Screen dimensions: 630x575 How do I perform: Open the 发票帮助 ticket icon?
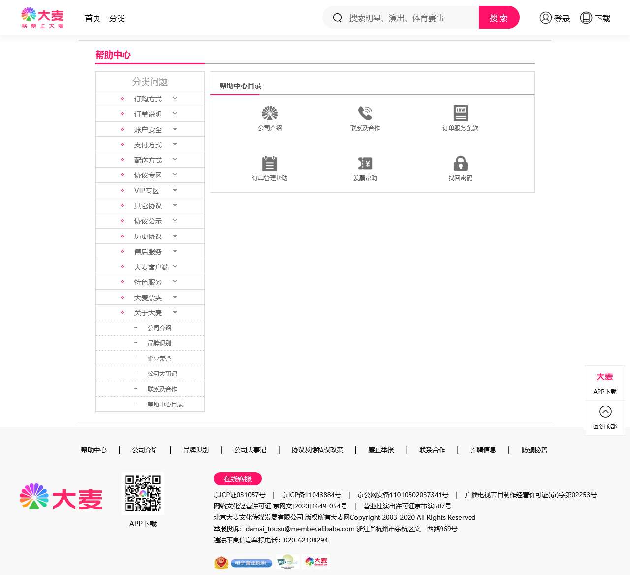pos(365,164)
